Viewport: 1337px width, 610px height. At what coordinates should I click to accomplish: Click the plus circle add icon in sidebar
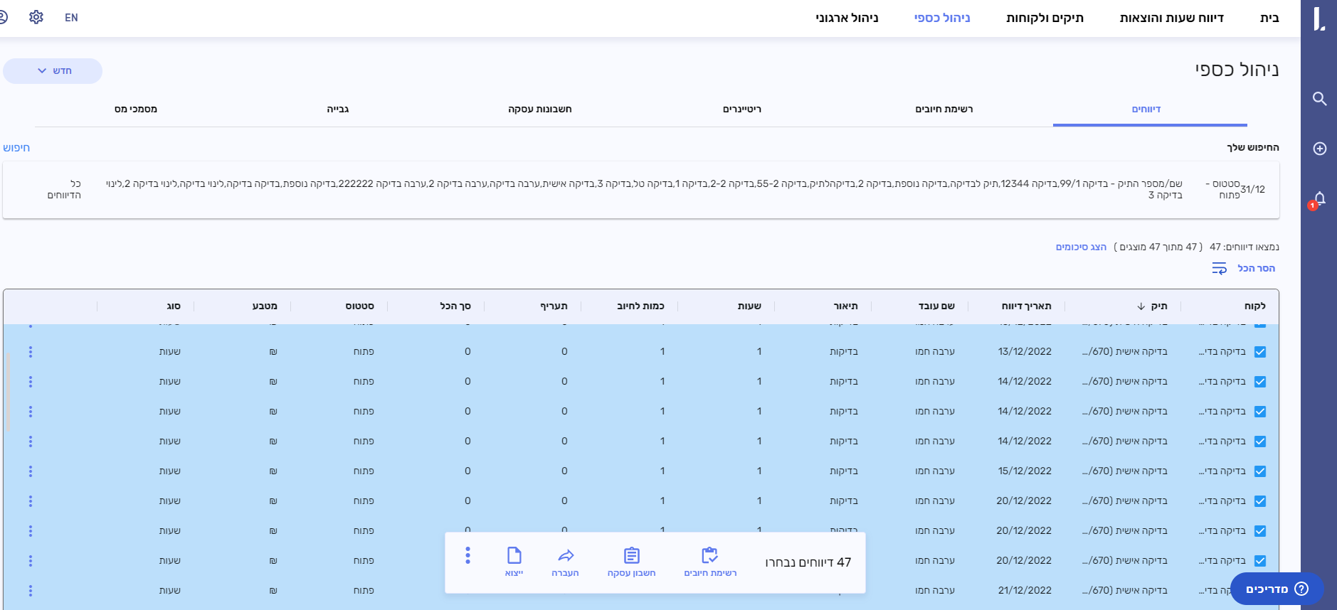[x=1319, y=149]
